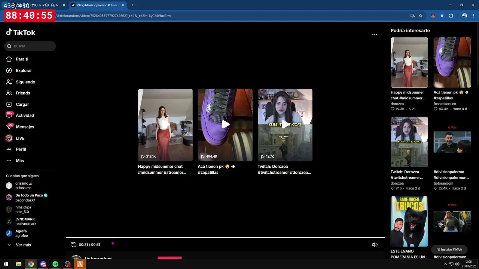The width and height of the screenshot is (479, 269).
Task: Open system tray volume icon
Action: pyautogui.click(x=457, y=264)
